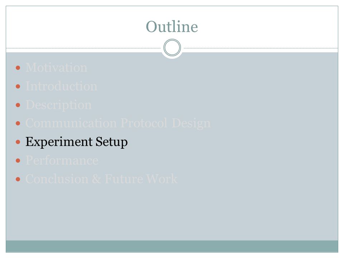This screenshot has height=258, width=344.
Task: Click the orange bullet beside Introduction
Action: point(18,86)
